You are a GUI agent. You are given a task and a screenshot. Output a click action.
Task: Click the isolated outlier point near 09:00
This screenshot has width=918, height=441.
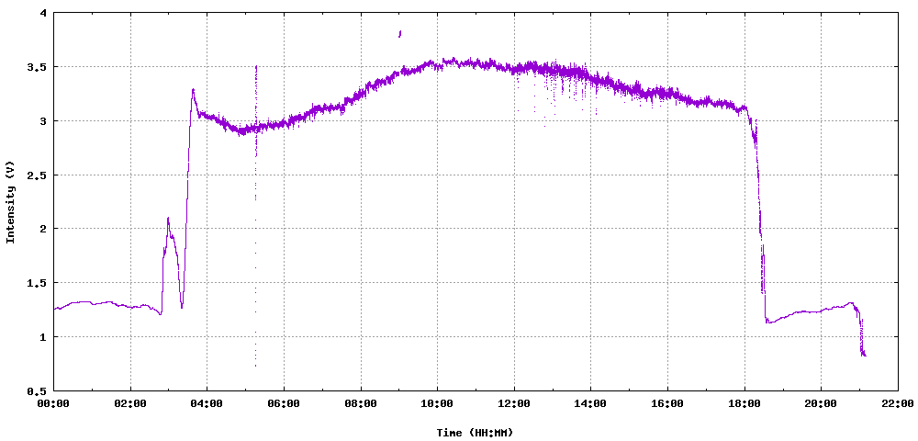400,34
